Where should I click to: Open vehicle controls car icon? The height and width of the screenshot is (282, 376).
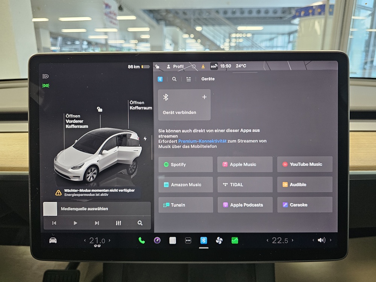pyautogui.click(x=53, y=240)
